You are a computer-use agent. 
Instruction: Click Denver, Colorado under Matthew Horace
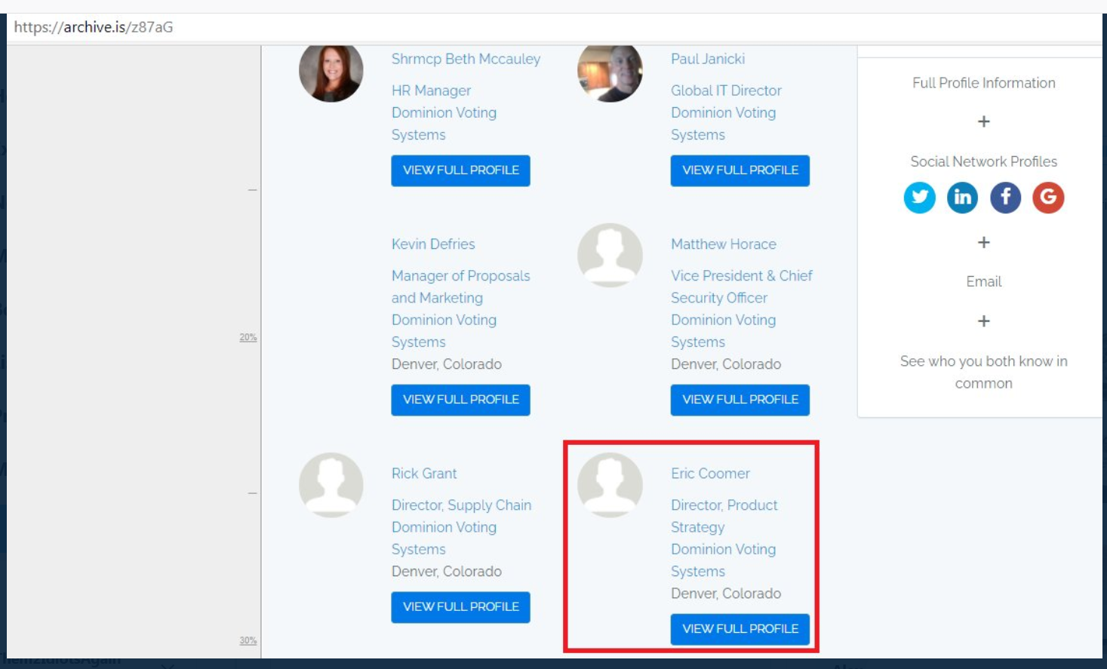pos(726,364)
